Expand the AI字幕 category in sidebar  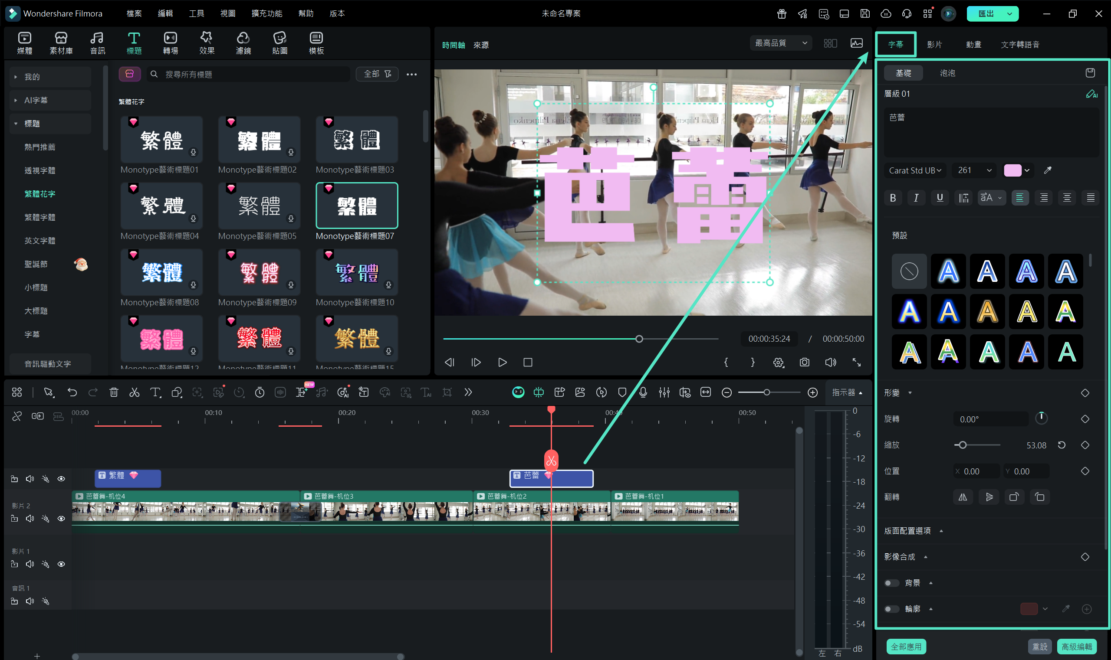(x=36, y=100)
